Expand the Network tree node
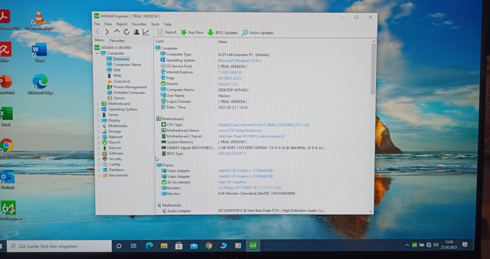 [x=99, y=137]
